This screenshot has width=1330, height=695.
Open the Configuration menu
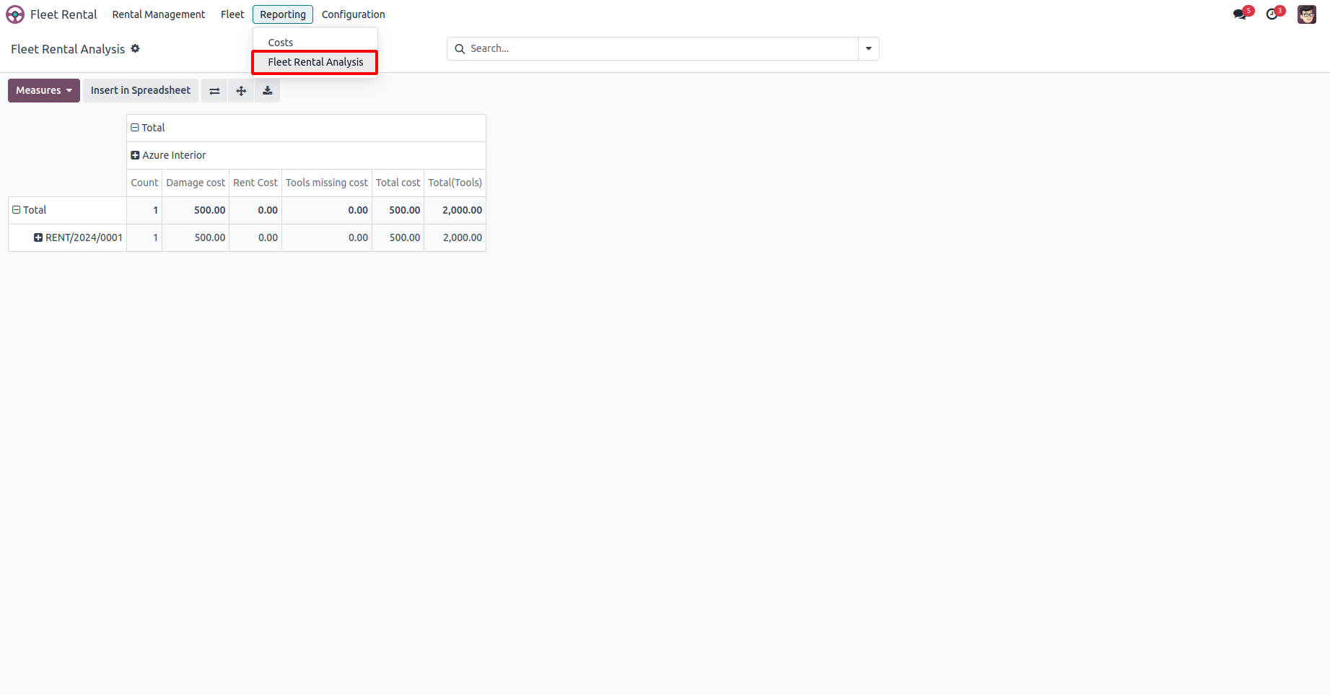click(x=353, y=14)
